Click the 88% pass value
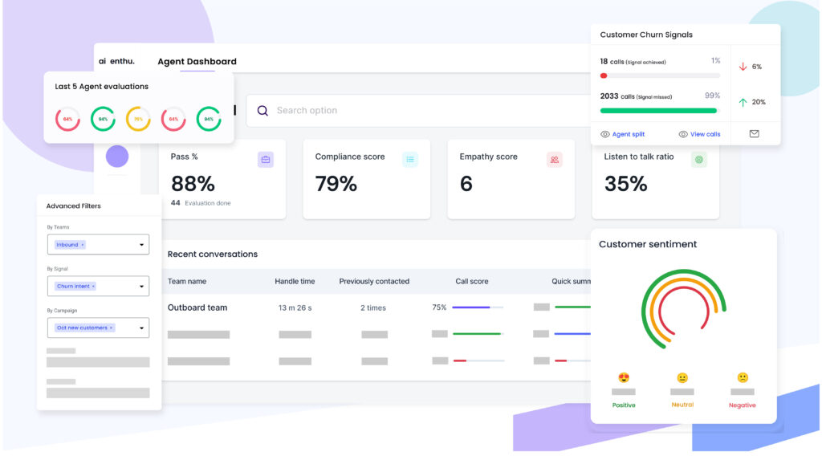 click(x=193, y=184)
